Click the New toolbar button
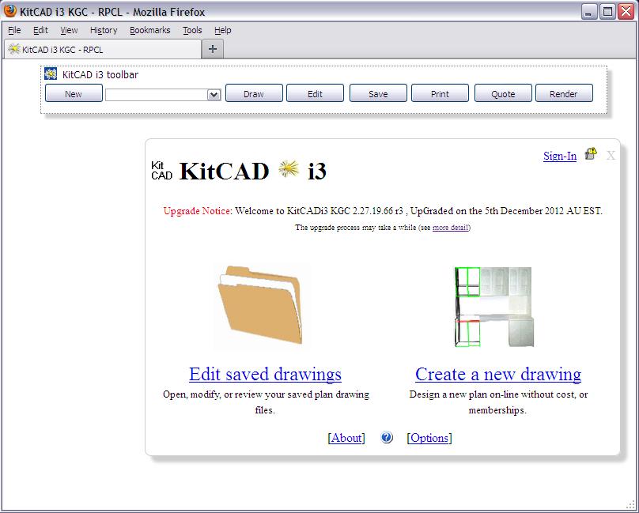 [x=74, y=93]
